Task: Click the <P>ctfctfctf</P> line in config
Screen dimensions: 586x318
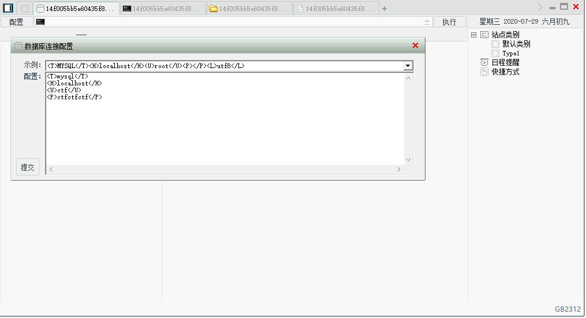Action: click(74, 97)
